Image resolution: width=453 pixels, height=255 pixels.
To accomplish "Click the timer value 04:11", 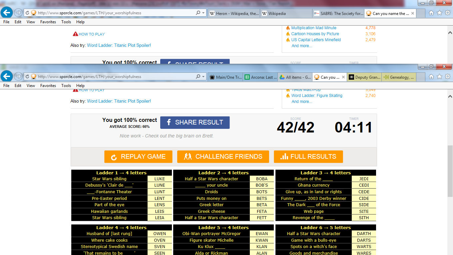I will 354,128.
